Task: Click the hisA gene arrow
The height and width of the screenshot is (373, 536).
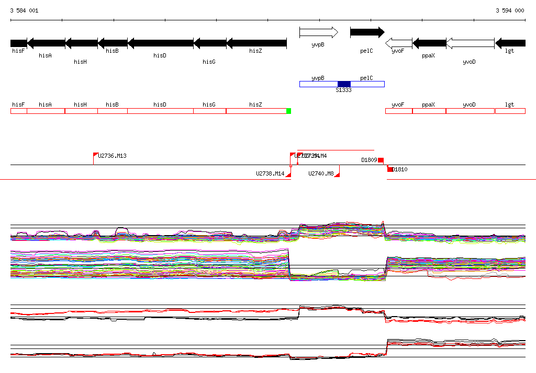Action: [x=46, y=43]
